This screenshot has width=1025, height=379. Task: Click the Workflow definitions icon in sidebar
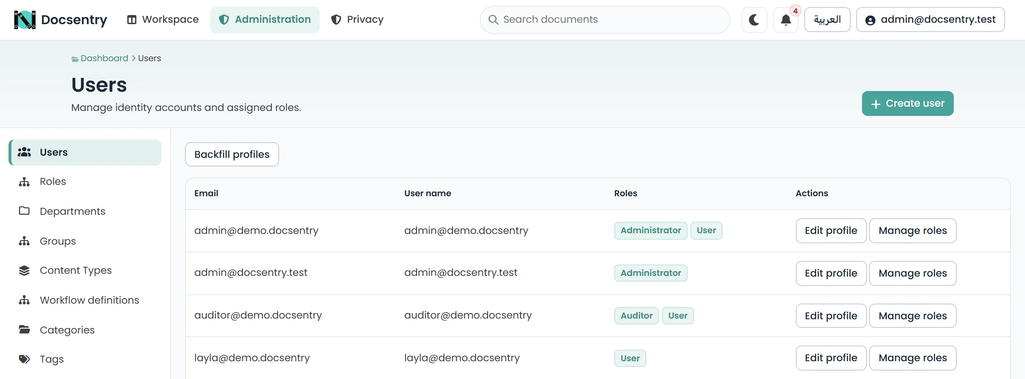point(24,300)
